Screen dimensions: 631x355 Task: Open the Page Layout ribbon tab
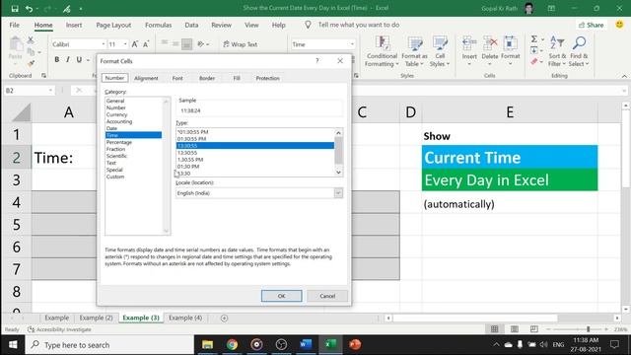pos(113,25)
